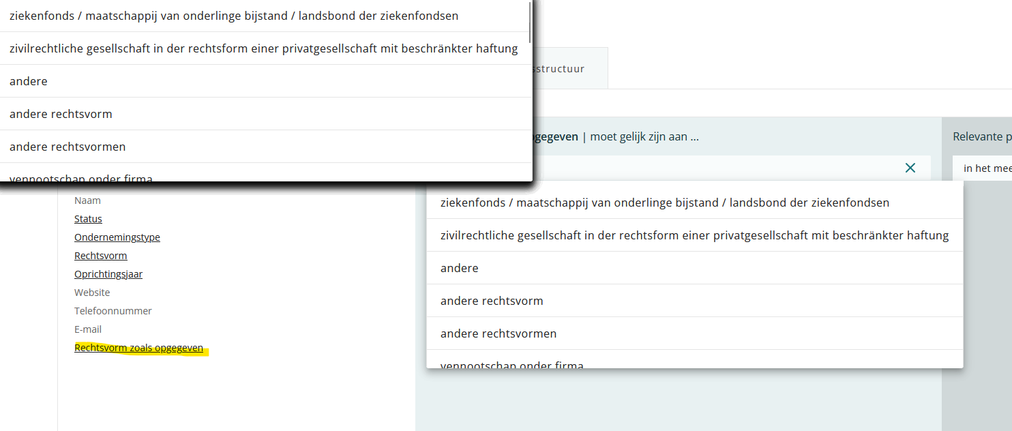The image size is (1012, 431).
Task: Click the Website field label
Action: pos(92,293)
